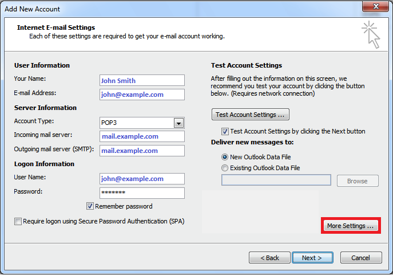The height and width of the screenshot is (275, 393).
Task: Focus the Password input box
Action: click(x=142, y=193)
